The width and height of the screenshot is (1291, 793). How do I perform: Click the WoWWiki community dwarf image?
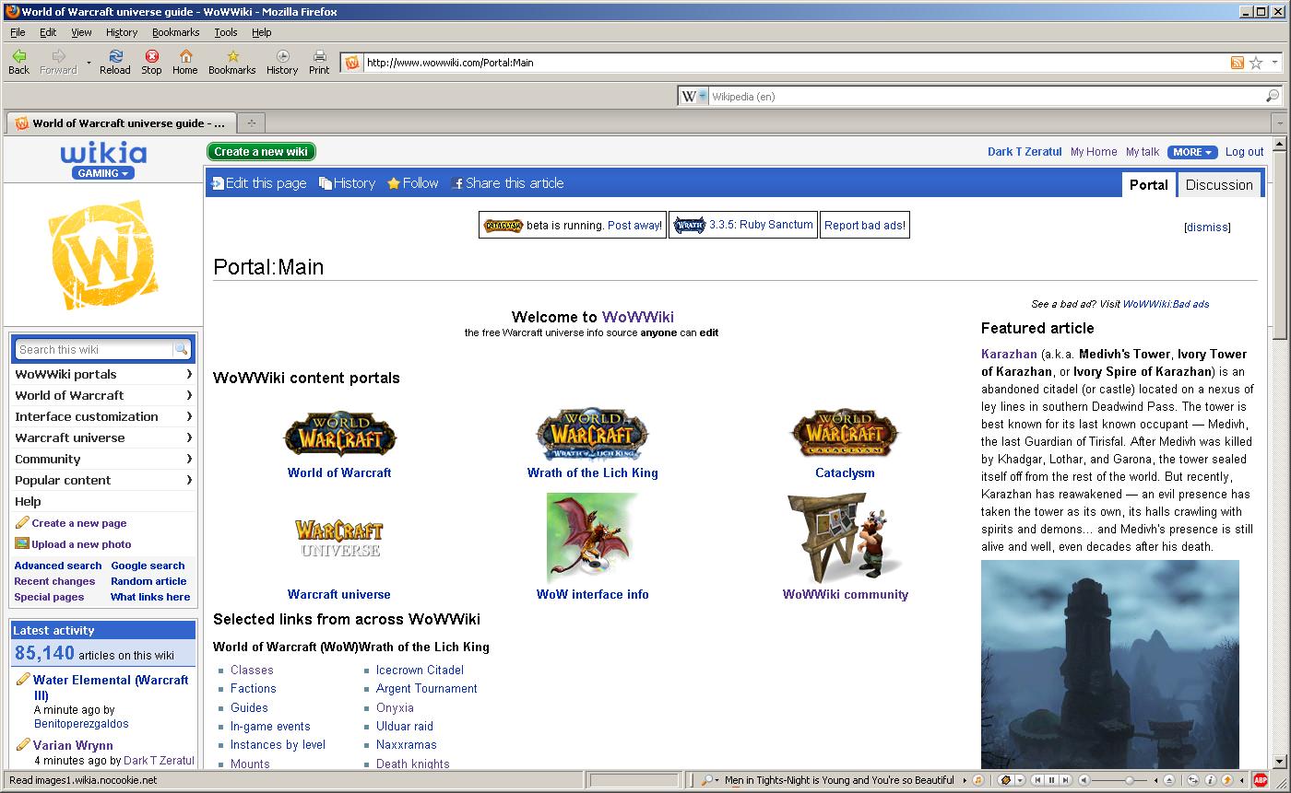click(x=845, y=538)
